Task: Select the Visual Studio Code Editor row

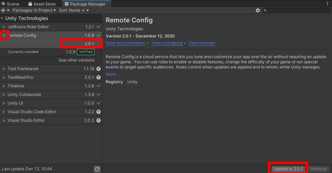Action: pyautogui.click(x=51, y=112)
